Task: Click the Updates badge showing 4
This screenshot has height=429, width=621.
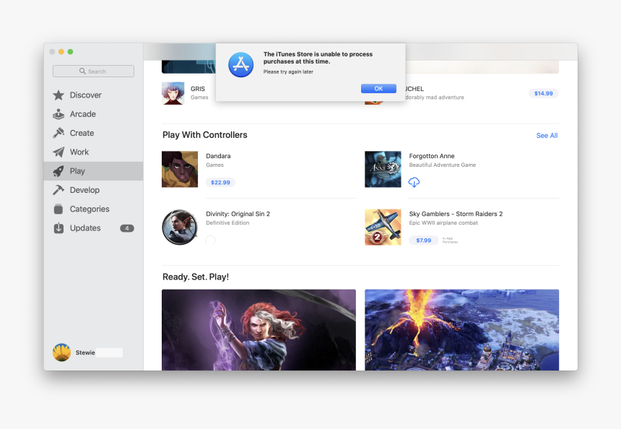Action: (x=127, y=228)
